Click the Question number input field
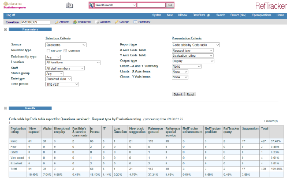 tap(35, 21)
